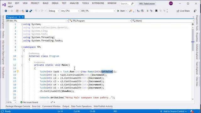Switch to the Error List tab
Viewport: 201px width, 113px height.
click(x=36, y=106)
